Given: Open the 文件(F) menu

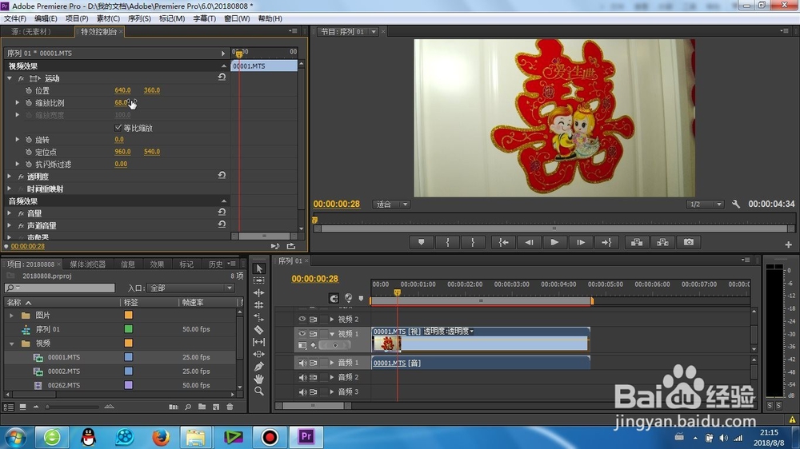Looking at the screenshot, I should [15, 18].
